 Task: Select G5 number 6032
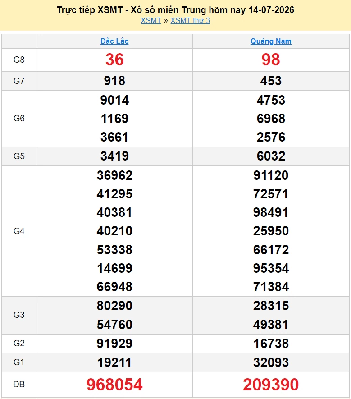tap(271, 156)
